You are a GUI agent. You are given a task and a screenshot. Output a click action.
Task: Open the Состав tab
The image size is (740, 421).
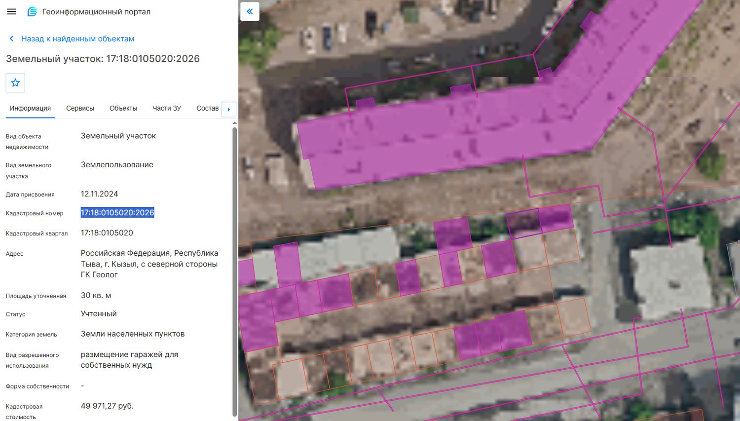click(x=207, y=108)
